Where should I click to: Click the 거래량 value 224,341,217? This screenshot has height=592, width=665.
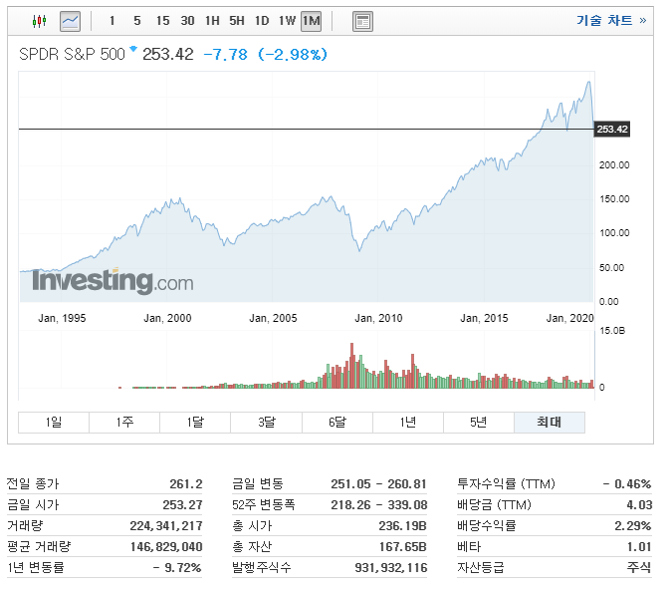[x=166, y=526]
